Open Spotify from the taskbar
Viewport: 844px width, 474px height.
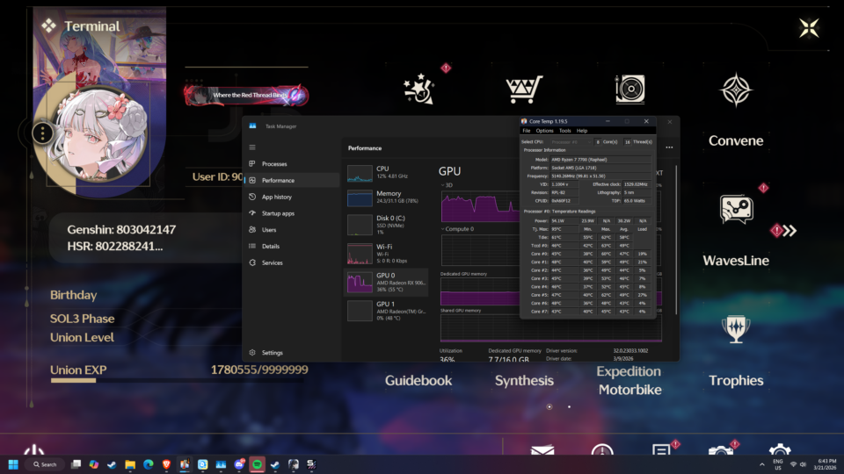coord(258,464)
